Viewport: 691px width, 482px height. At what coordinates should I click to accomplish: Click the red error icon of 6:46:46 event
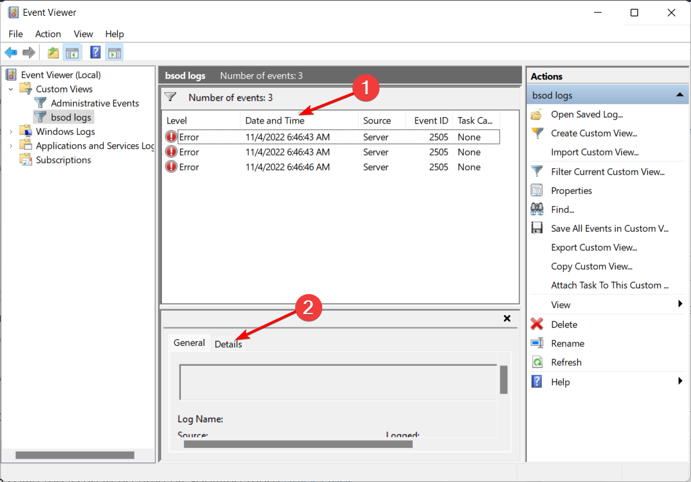click(x=171, y=167)
